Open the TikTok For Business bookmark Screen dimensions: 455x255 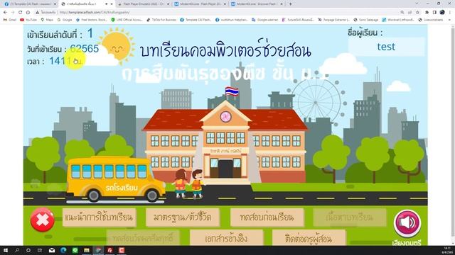162,20
